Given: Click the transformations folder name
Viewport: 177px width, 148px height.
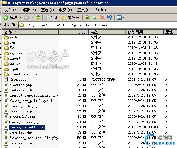Looking at the screenshot, I should (x=23, y=74).
